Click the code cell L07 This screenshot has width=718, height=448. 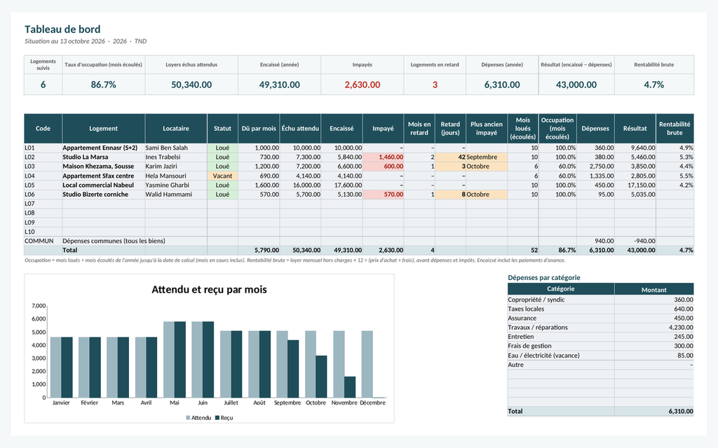pos(43,204)
